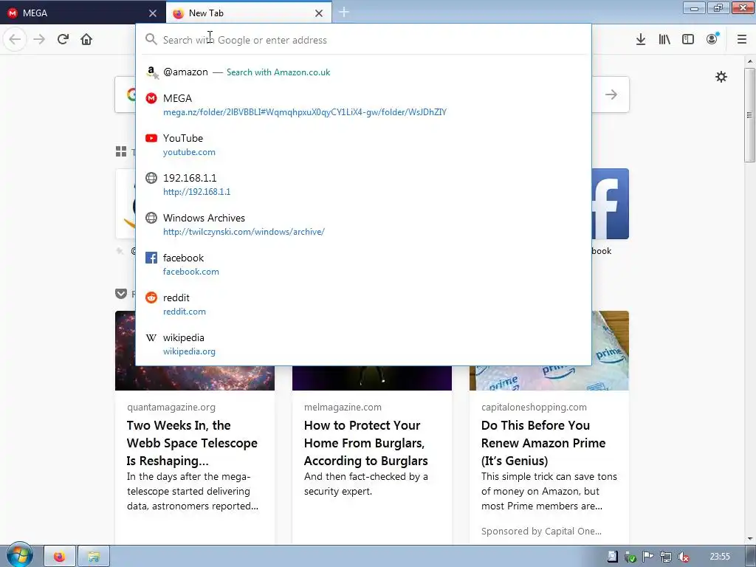Click the MEGA red favicon in suggestions
The width and height of the screenshot is (756, 567).
tap(151, 98)
